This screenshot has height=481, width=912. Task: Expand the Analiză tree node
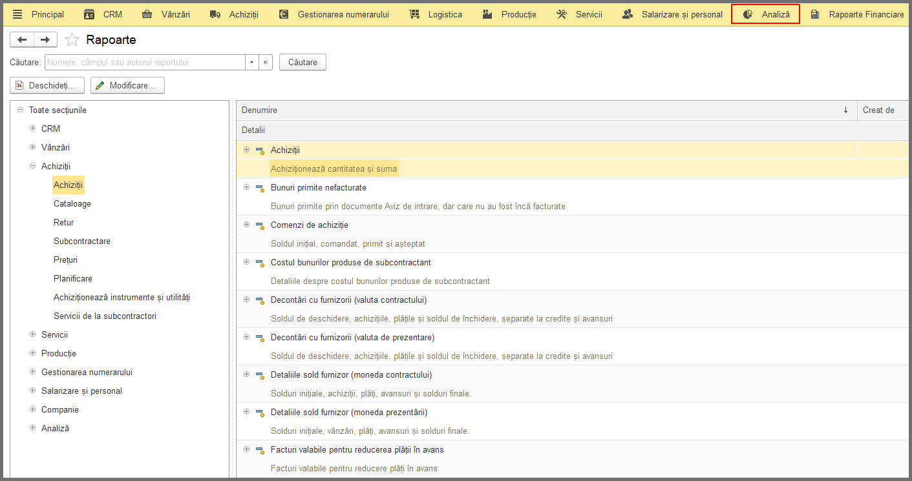pos(33,428)
